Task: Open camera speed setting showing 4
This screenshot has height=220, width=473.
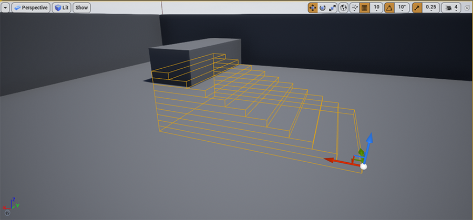Action: point(451,8)
